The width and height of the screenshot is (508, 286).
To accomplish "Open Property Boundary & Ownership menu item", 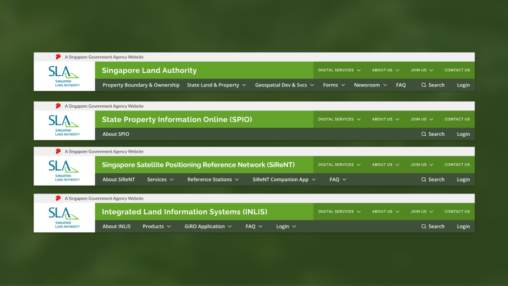I will coord(141,85).
